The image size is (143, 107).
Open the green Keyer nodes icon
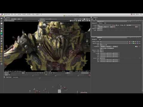(1, 34)
